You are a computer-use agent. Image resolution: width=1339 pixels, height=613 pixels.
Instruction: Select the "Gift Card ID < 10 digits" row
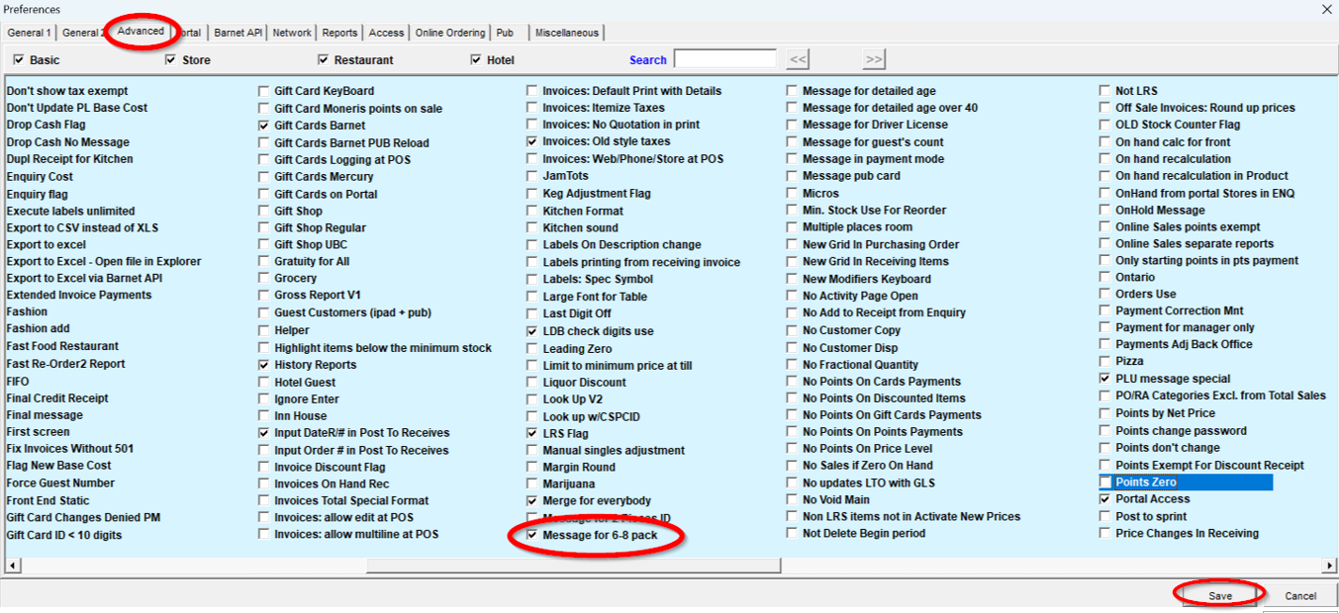pos(64,535)
